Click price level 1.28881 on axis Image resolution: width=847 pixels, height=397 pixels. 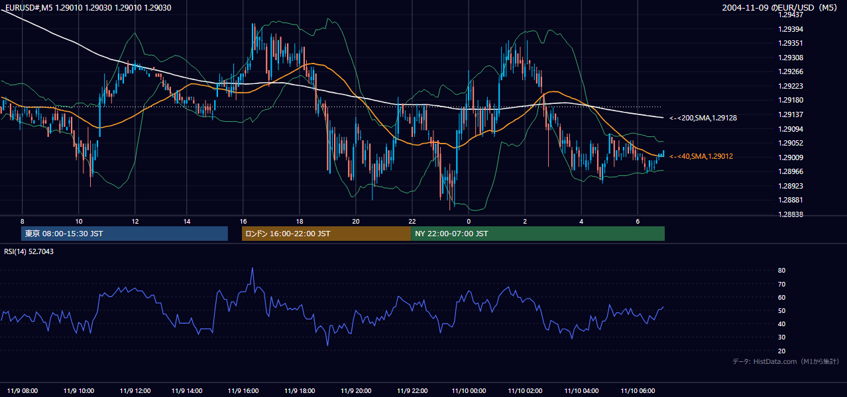pos(790,200)
